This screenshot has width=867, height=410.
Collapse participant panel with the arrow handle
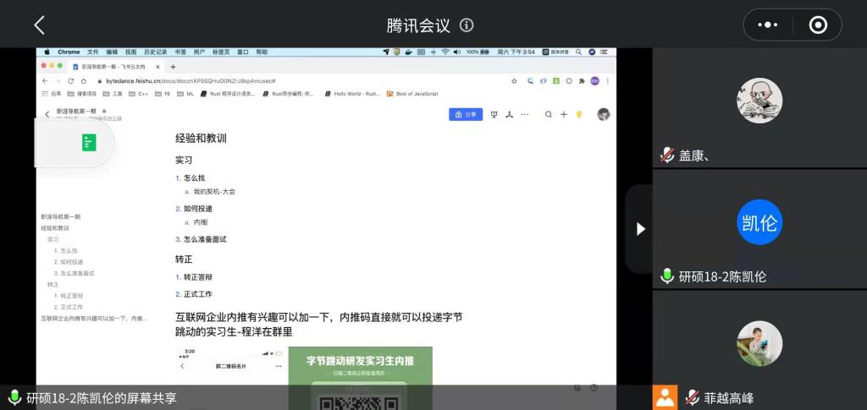coord(640,228)
